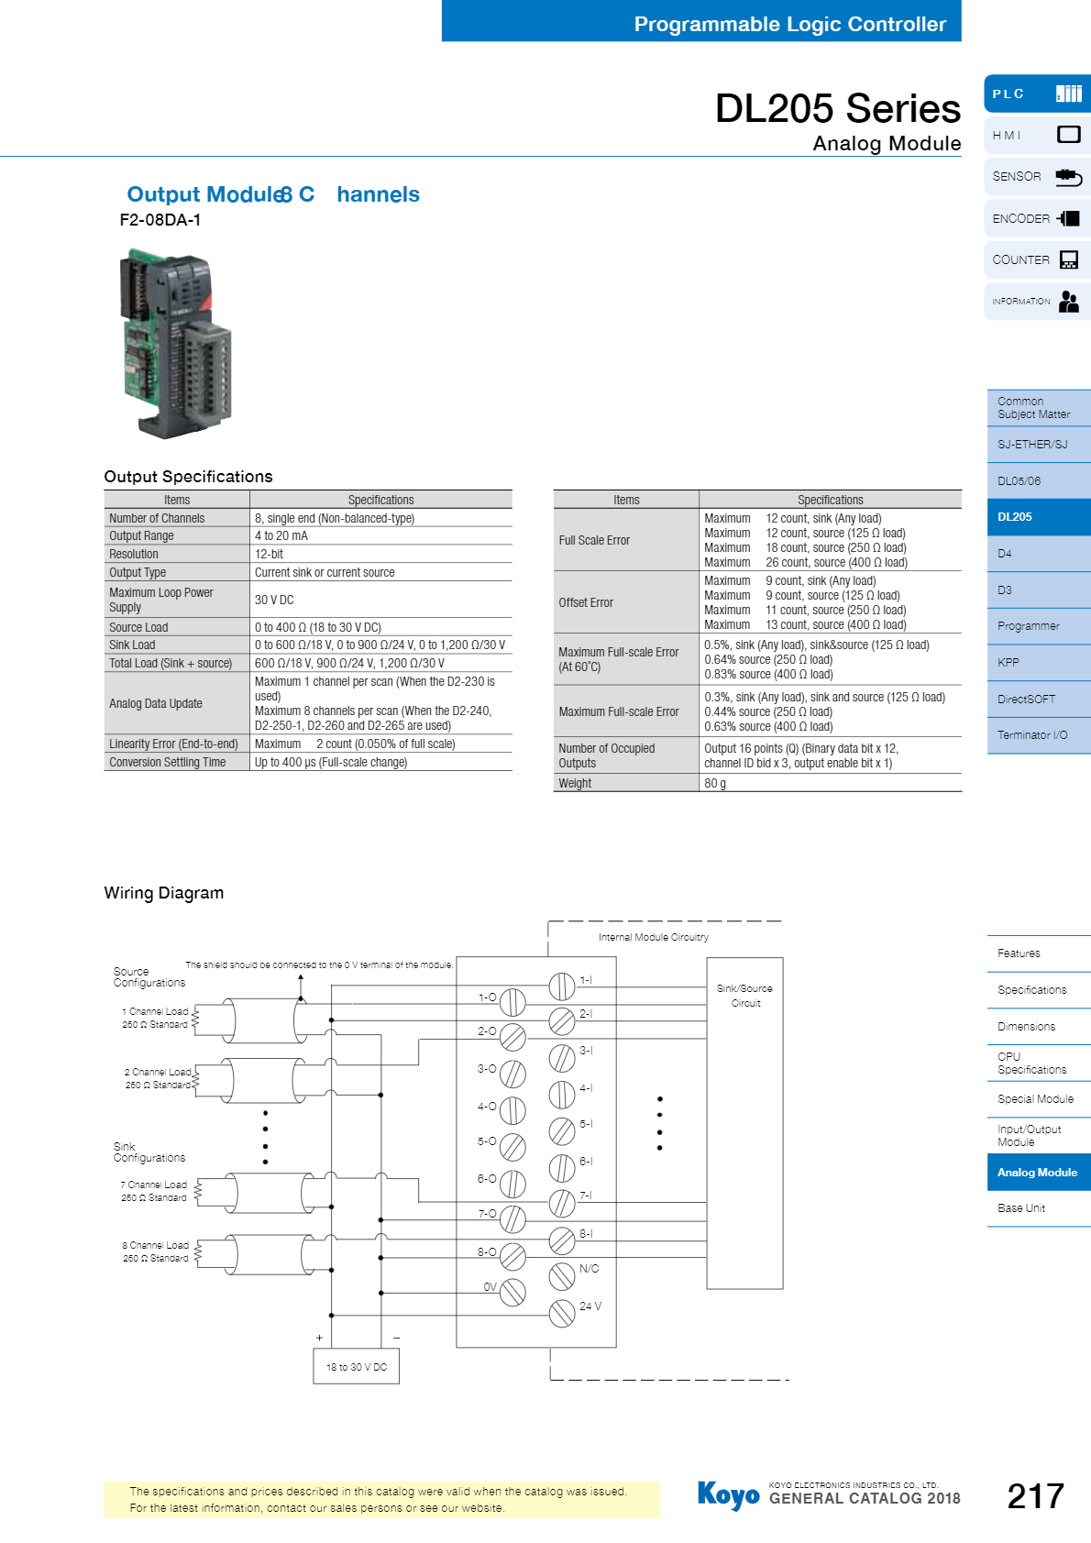
Task: Go to the Special Module tab
Action: point(1039,1099)
